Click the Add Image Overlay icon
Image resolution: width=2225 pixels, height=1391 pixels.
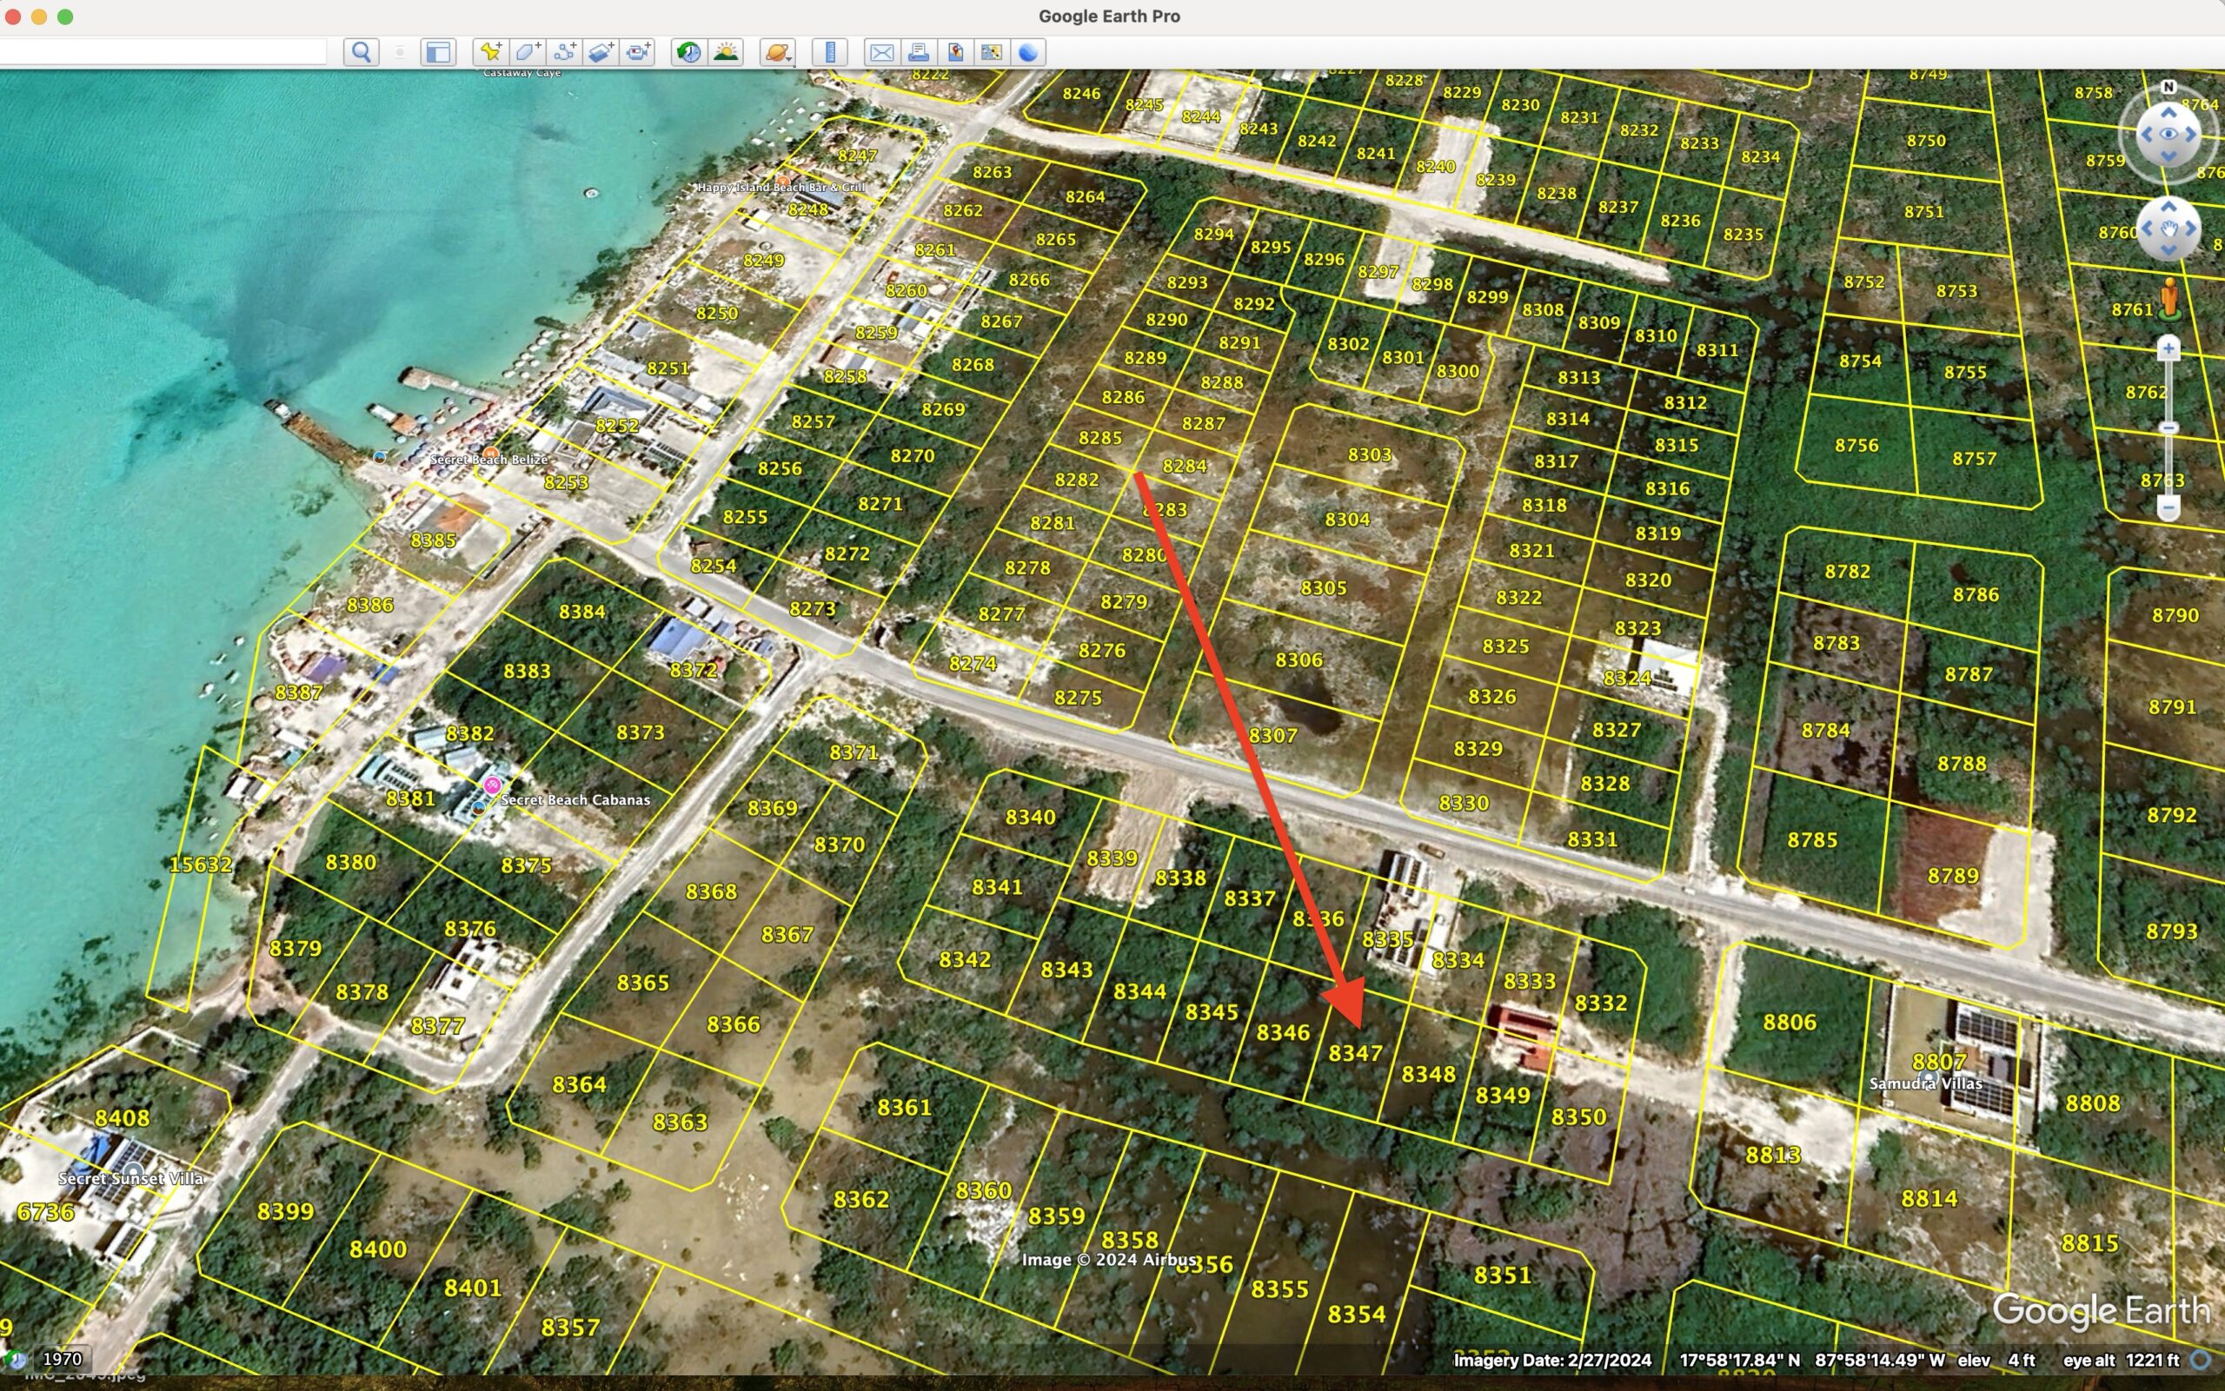point(601,52)
